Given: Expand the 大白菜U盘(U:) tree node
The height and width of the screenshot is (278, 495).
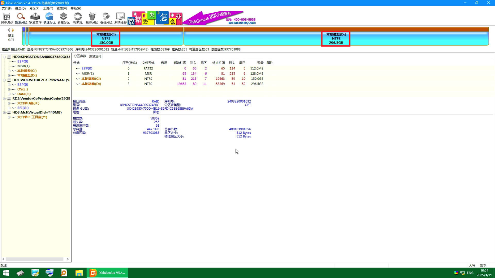Looking at the screenshot, I should click(9, 103).
